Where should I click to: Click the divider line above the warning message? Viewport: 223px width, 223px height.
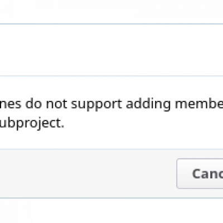(x=111, y=76)
